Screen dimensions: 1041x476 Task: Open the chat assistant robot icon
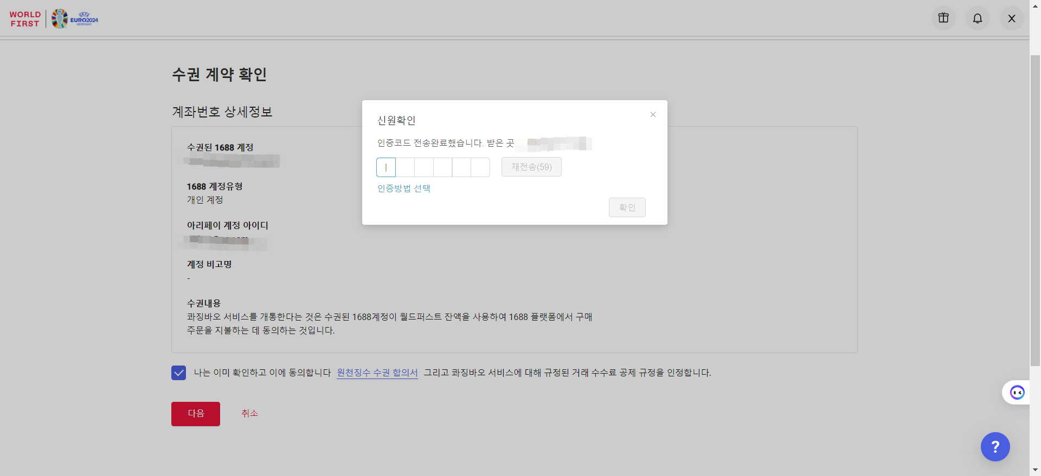[1017, 393]
